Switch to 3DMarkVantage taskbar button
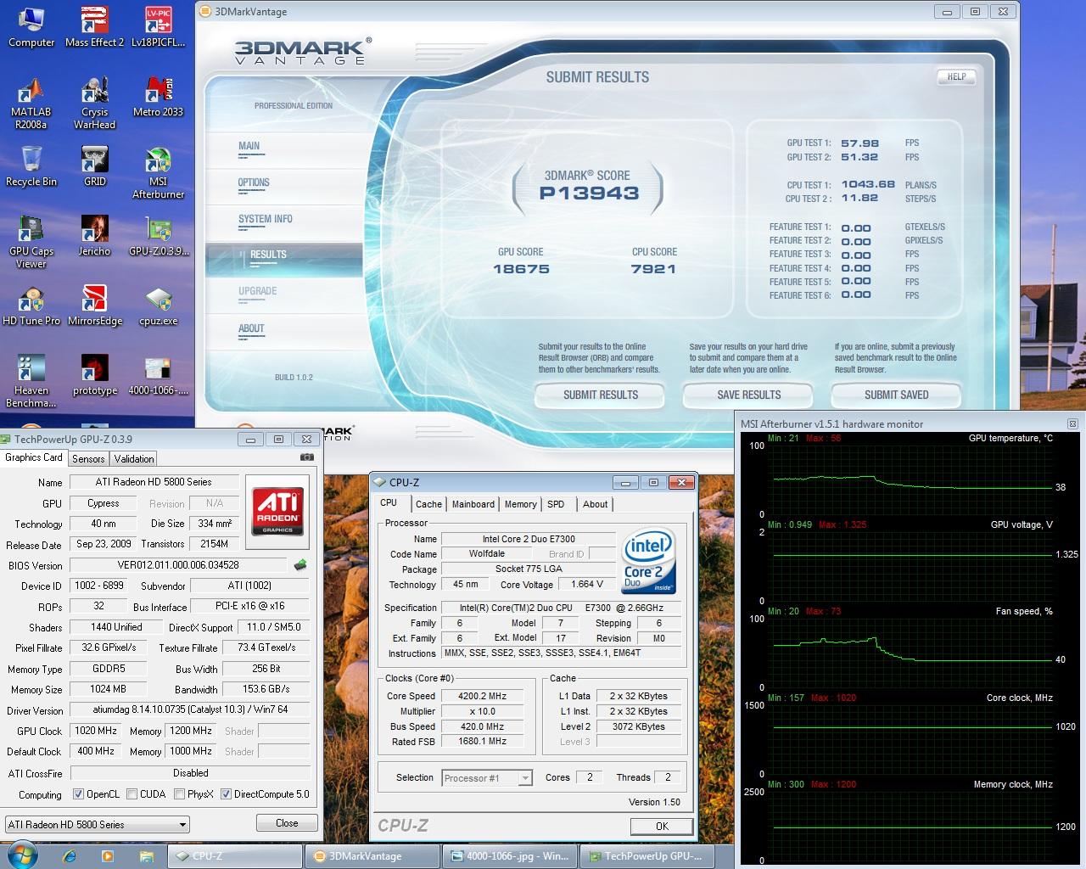This screenshot has width=1086, height=869. [x=371, y=855]
